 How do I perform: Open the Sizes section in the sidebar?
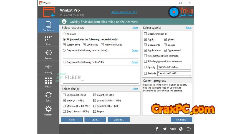click(48, 40)
